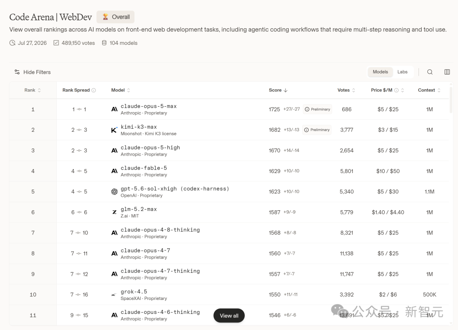This screenshot has width=458, height=330.
Task: Click the Rank Spread info icon
Action: (x=94, y=91)
